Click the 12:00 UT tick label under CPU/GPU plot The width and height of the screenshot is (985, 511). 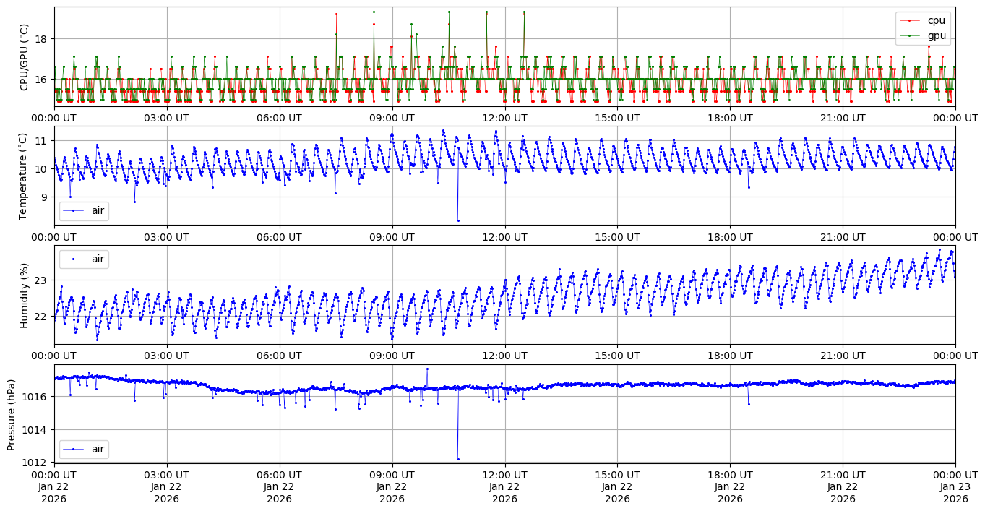[504, 118]
